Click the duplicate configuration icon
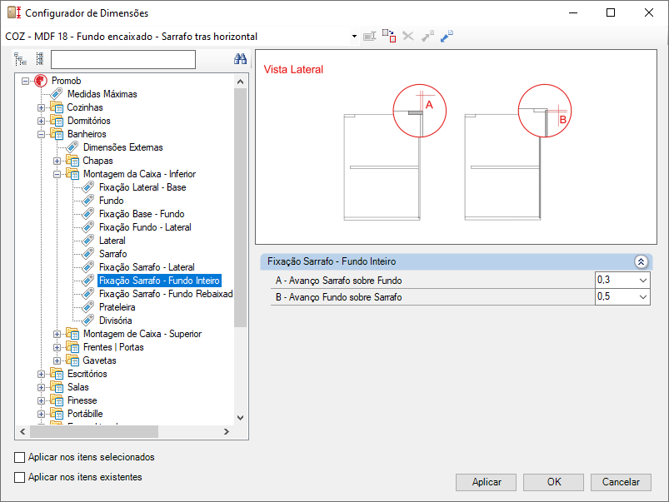The height and width of the screenshot is (502, 669). (389, 36)
